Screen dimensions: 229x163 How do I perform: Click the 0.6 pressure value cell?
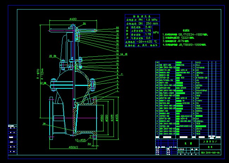tap(148, 38)
